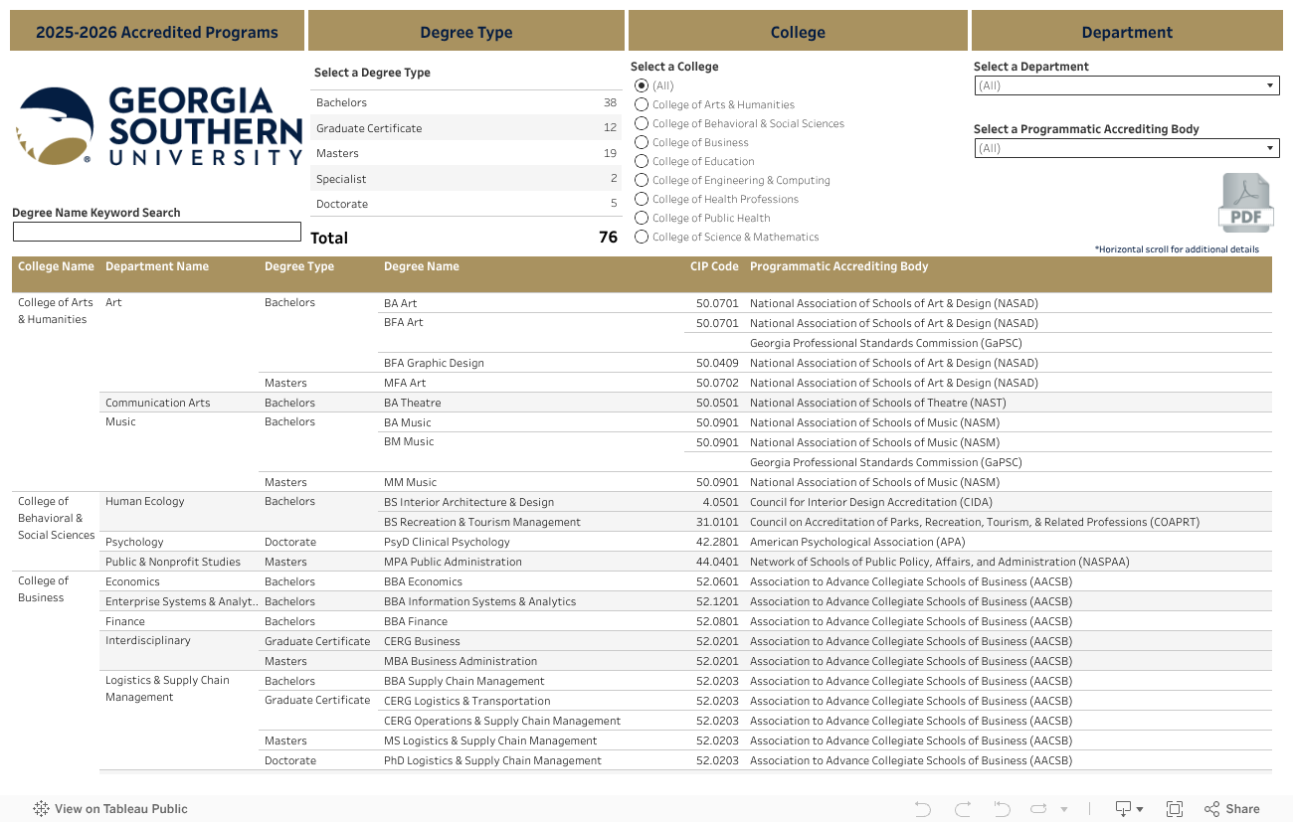Choose College of Education radio button
Viewport: 1293px width, 822px height.
[x=642, y=161]
